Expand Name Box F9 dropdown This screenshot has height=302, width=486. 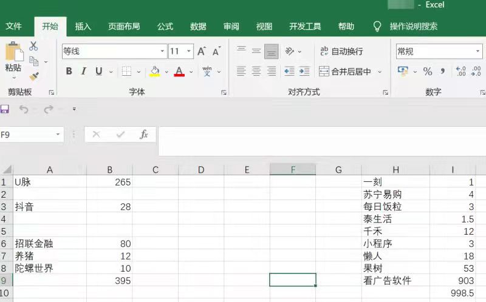tap(58, 134)
